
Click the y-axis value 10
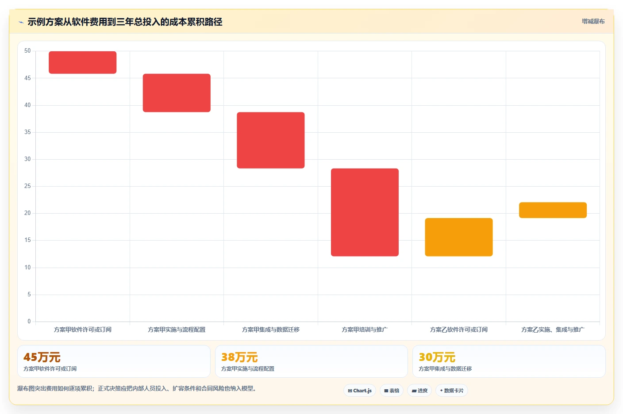tap(27, 268)
